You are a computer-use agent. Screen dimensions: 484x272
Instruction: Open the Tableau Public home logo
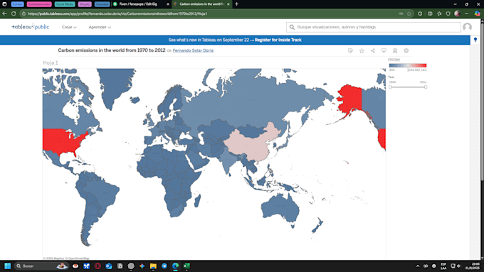30,27
